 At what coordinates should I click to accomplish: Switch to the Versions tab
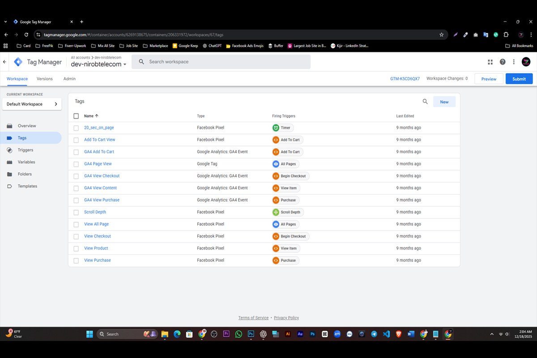point(45,79)
